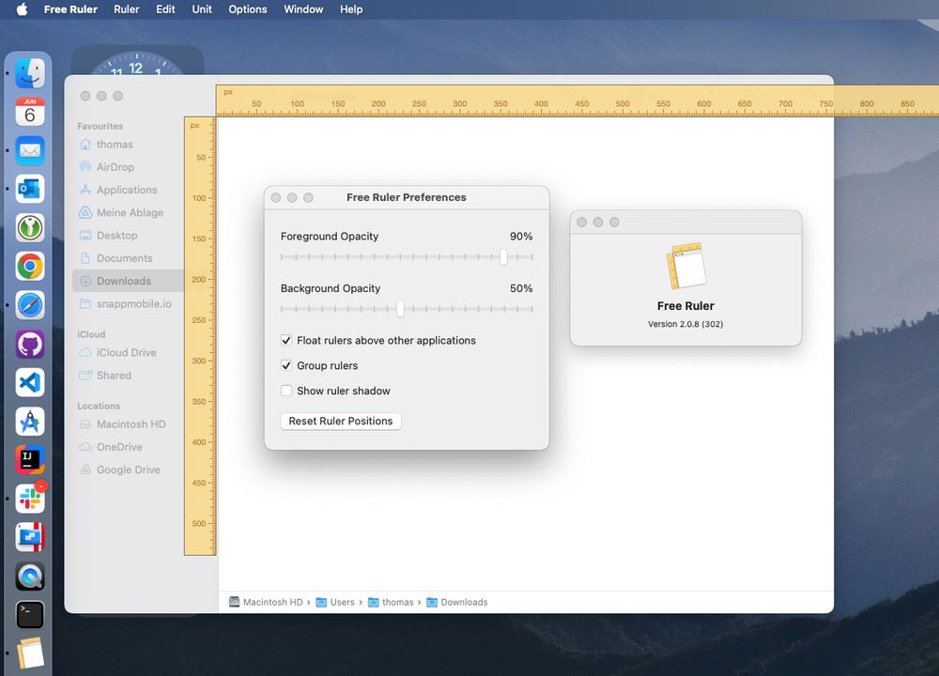Select Meine Ablage in Finder sidebar
This screenshot has height=676, width=939.
(130, 212)
